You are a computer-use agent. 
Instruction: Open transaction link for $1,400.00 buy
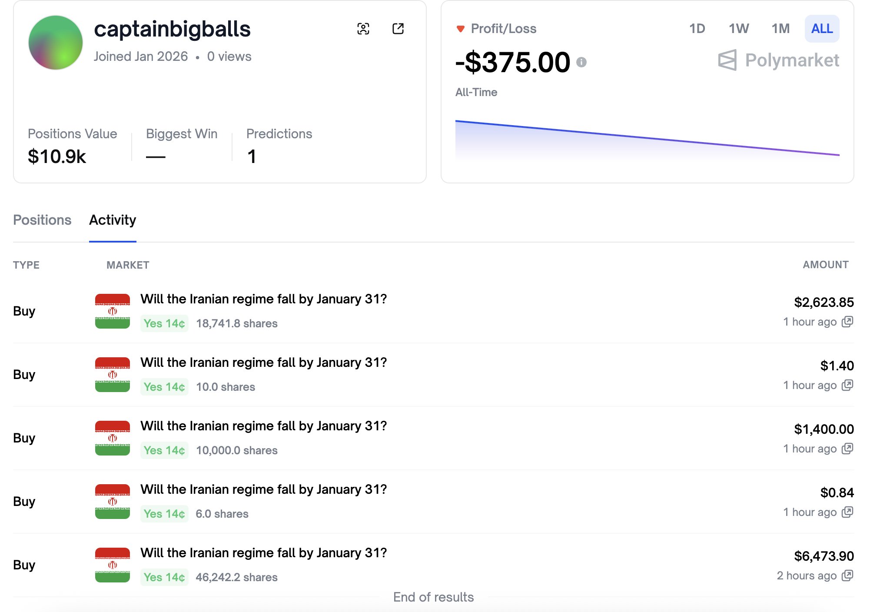click(847, 449)
